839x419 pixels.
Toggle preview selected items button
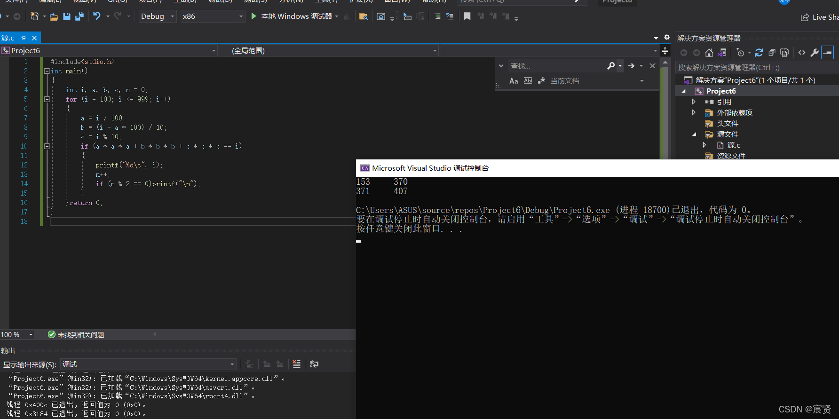(x=828, y=53)
